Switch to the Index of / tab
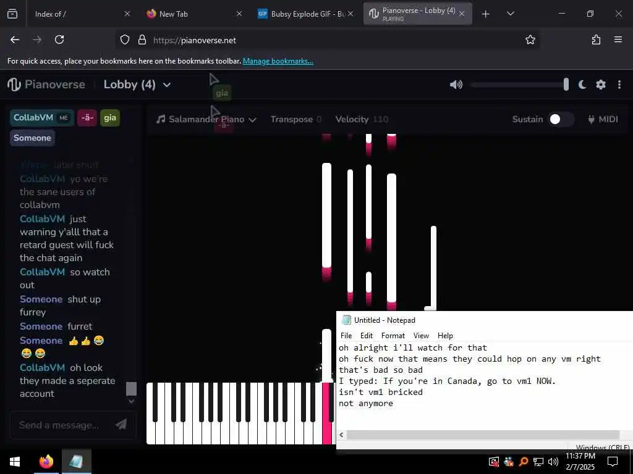Viewport: 633px width, 474px height. tap(76, 14)
